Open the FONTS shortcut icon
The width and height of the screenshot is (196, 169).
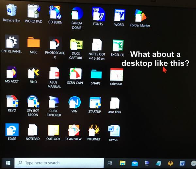click(x=98, y=14)
